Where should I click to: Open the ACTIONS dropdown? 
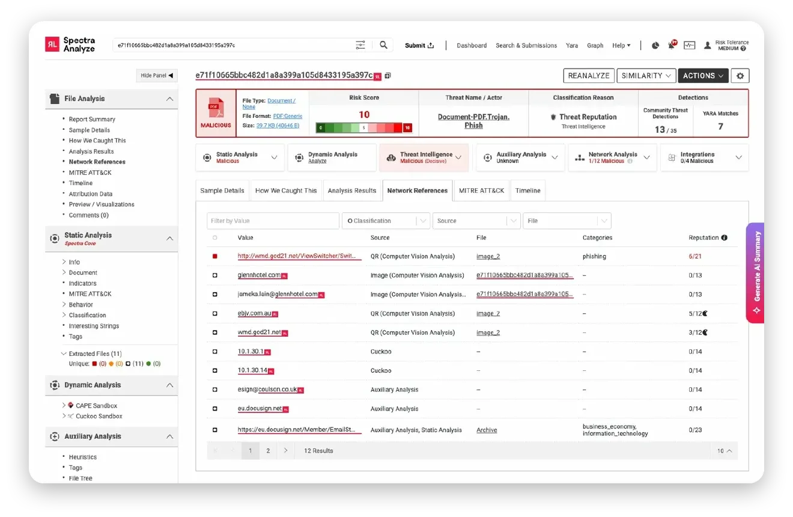pyautogui.click(x=703, y=76)
